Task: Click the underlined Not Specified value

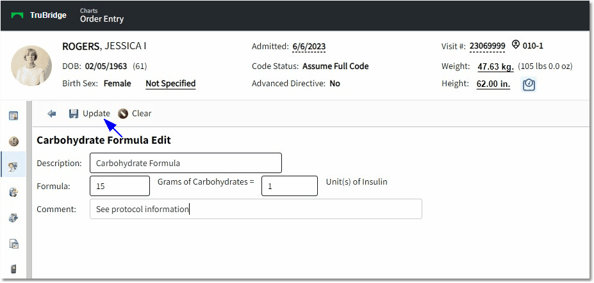Action: [170, 84]
